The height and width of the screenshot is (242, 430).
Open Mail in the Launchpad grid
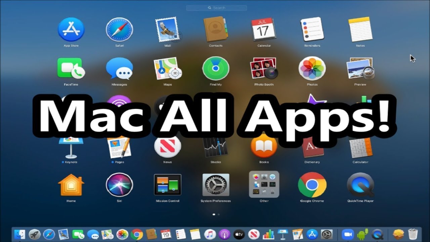pyautogui.click(x=168, y=30)
